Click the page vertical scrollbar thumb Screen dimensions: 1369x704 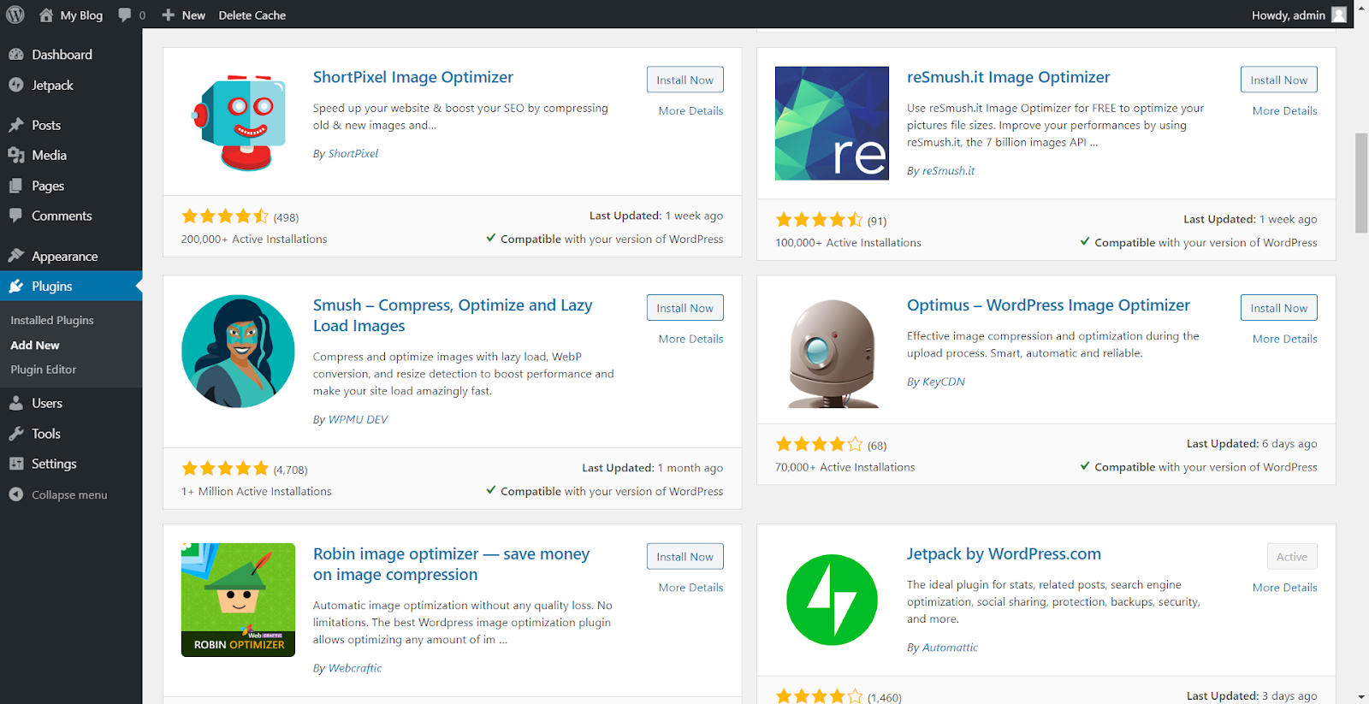1361,183
